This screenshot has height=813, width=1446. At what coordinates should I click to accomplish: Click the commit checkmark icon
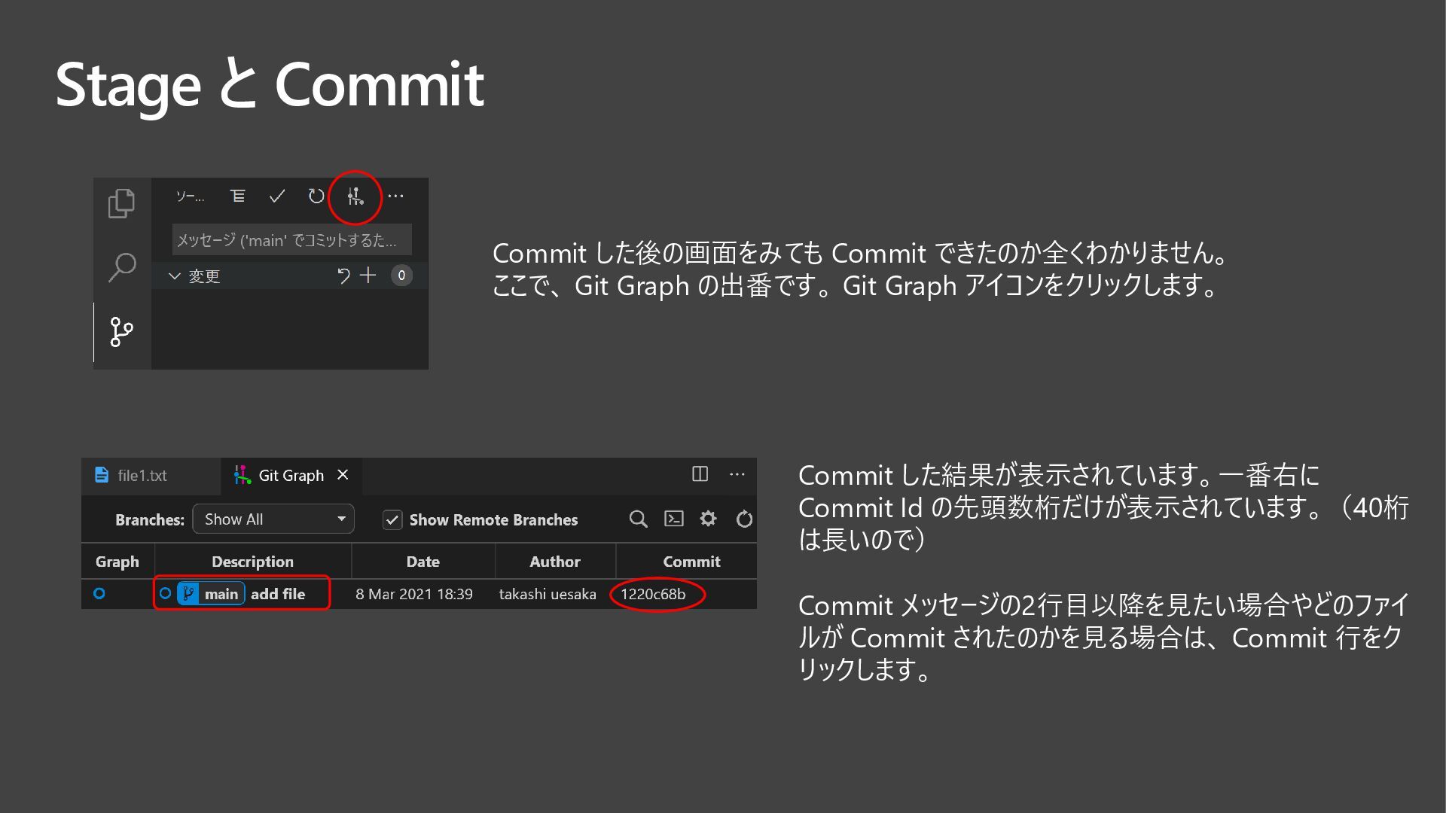277,196
